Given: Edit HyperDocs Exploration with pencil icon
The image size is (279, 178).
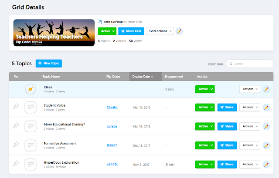Looking at the screenshot, I should click(x=266, y=165).
